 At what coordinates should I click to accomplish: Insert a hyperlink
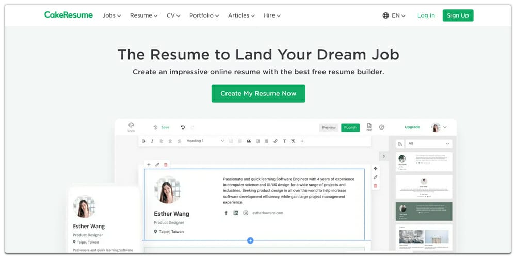pos(276,141)
